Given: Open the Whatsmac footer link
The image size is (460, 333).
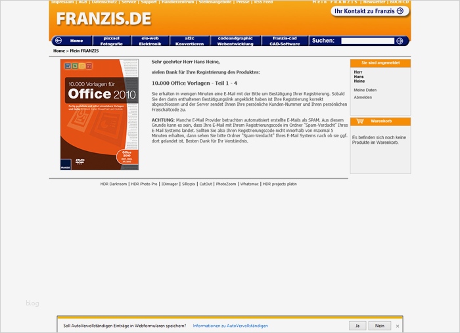Looking at the screenshot, I should pos(249,184).
